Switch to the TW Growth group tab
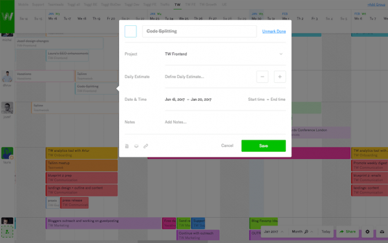 click(x=208, y=5)
